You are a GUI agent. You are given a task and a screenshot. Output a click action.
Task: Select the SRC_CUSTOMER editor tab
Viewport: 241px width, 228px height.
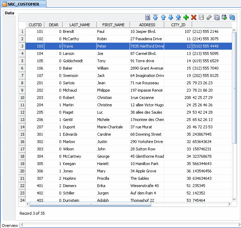[x=23, y=4]
